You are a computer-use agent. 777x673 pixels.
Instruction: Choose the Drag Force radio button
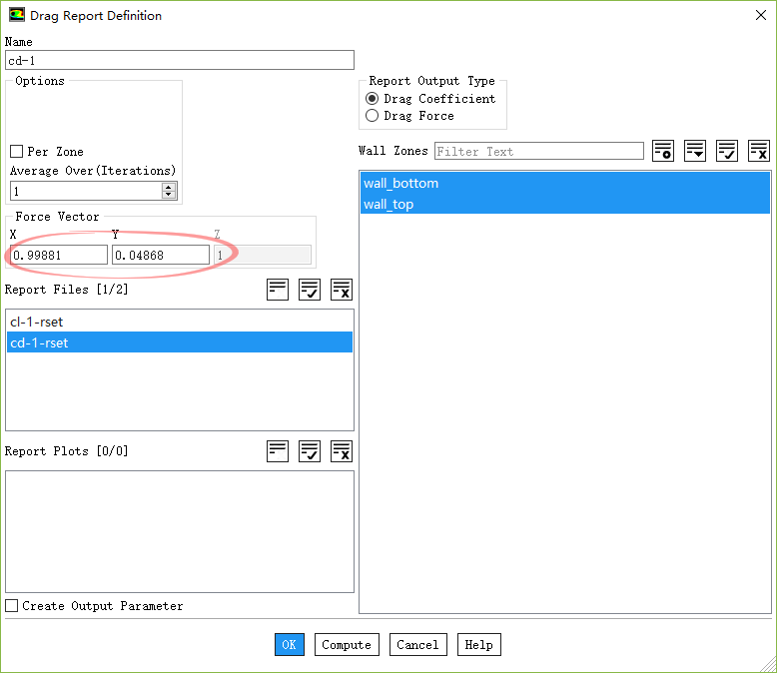pyautogui.click(x=373, y=116)
